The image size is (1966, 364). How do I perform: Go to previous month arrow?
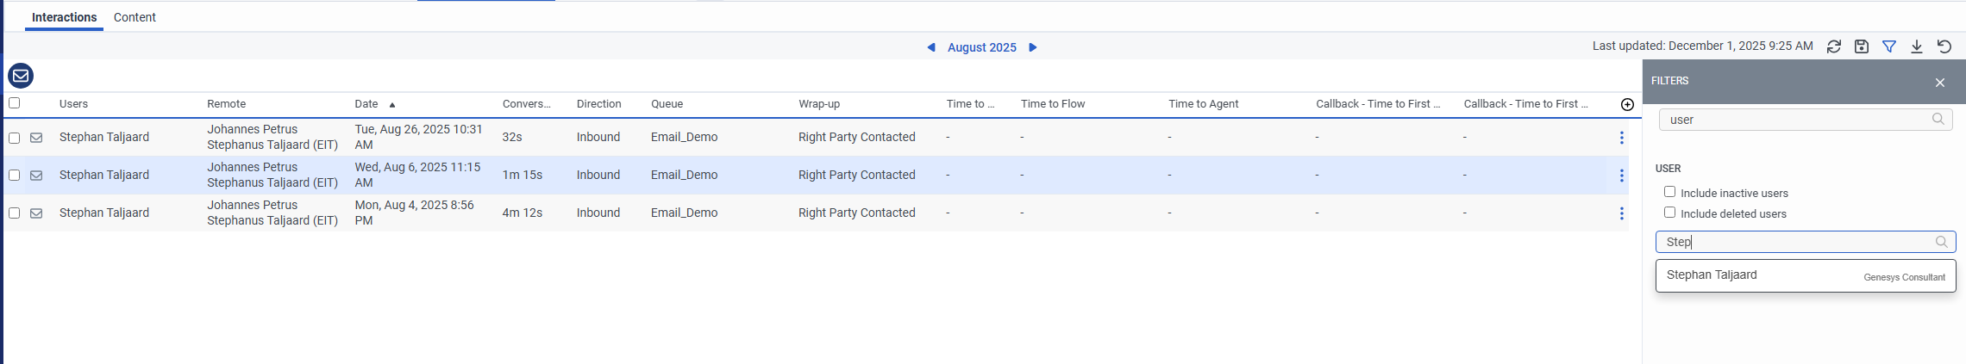tap(931, 47)
